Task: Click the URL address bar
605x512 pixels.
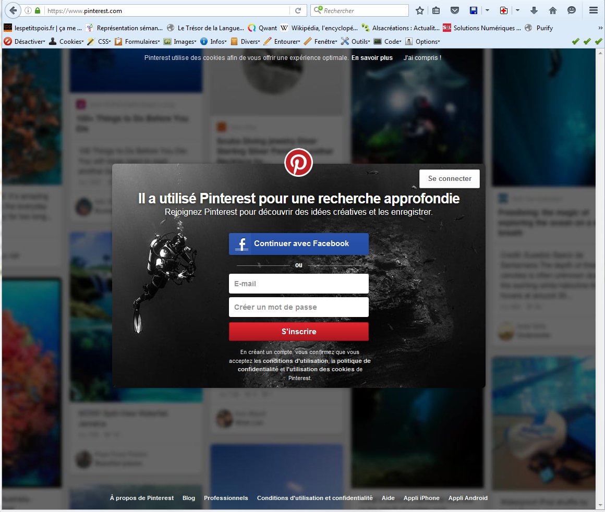Action: [x=166, y=10]
